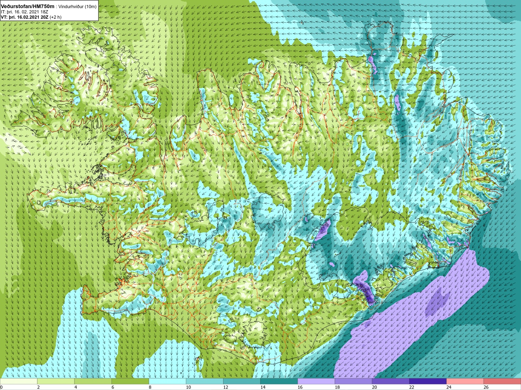Screen dimensions: 521x390
Task: Pick the 20–22 violet legend swatch
Action: (390, 381)
